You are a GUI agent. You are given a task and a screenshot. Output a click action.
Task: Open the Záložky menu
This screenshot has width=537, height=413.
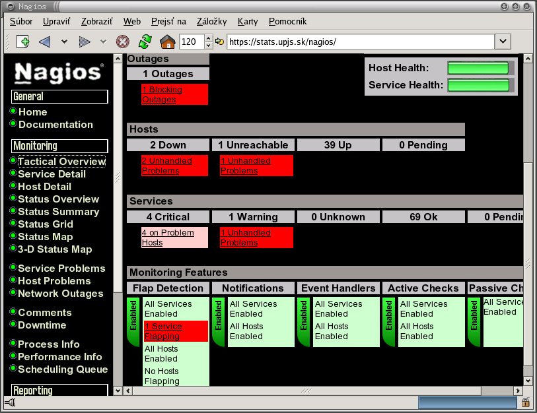(x=211, y=21)
